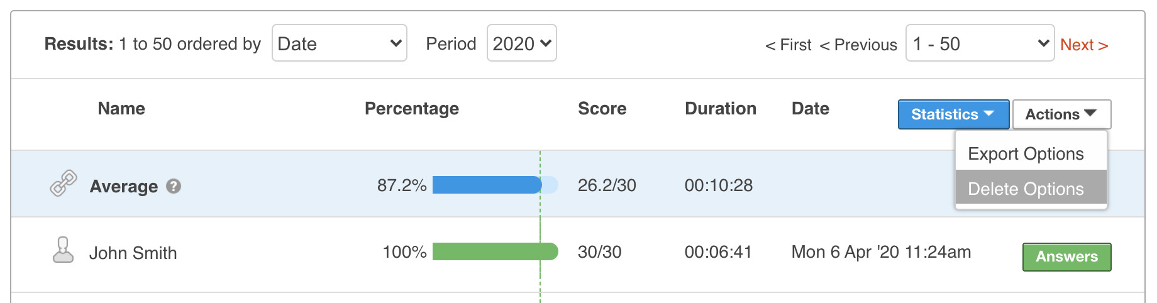
Task: Open John Smith's Answers
Action: [1066, 256]
